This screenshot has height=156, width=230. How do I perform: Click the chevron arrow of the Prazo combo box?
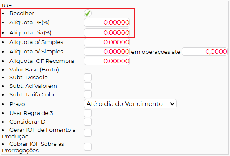pos(172,104)
